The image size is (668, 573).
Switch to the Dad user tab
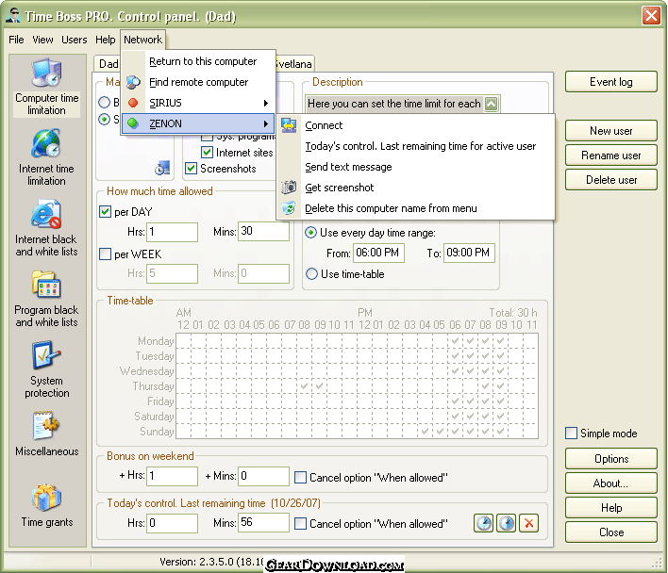109,64
